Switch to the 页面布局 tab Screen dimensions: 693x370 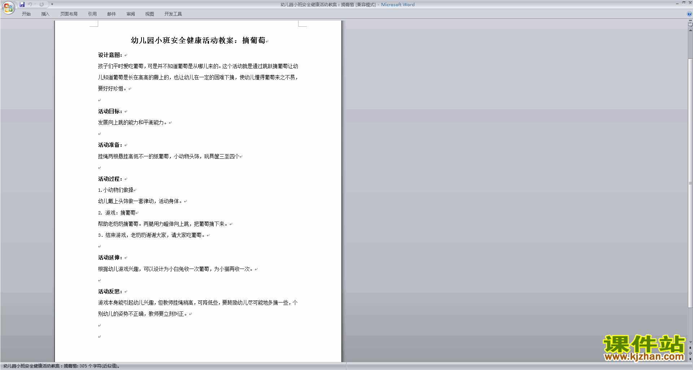(x=69, y=14)
